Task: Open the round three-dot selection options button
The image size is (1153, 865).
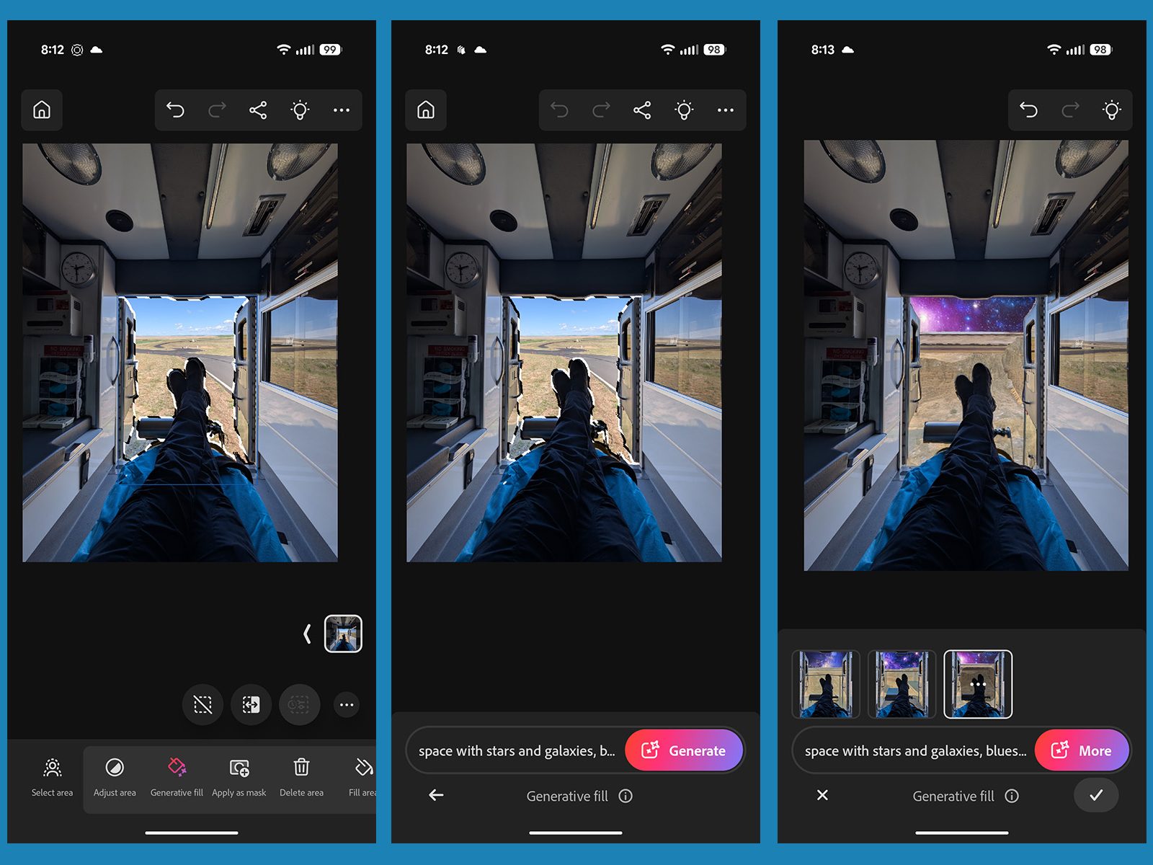Action: click(x=347, y=704)
